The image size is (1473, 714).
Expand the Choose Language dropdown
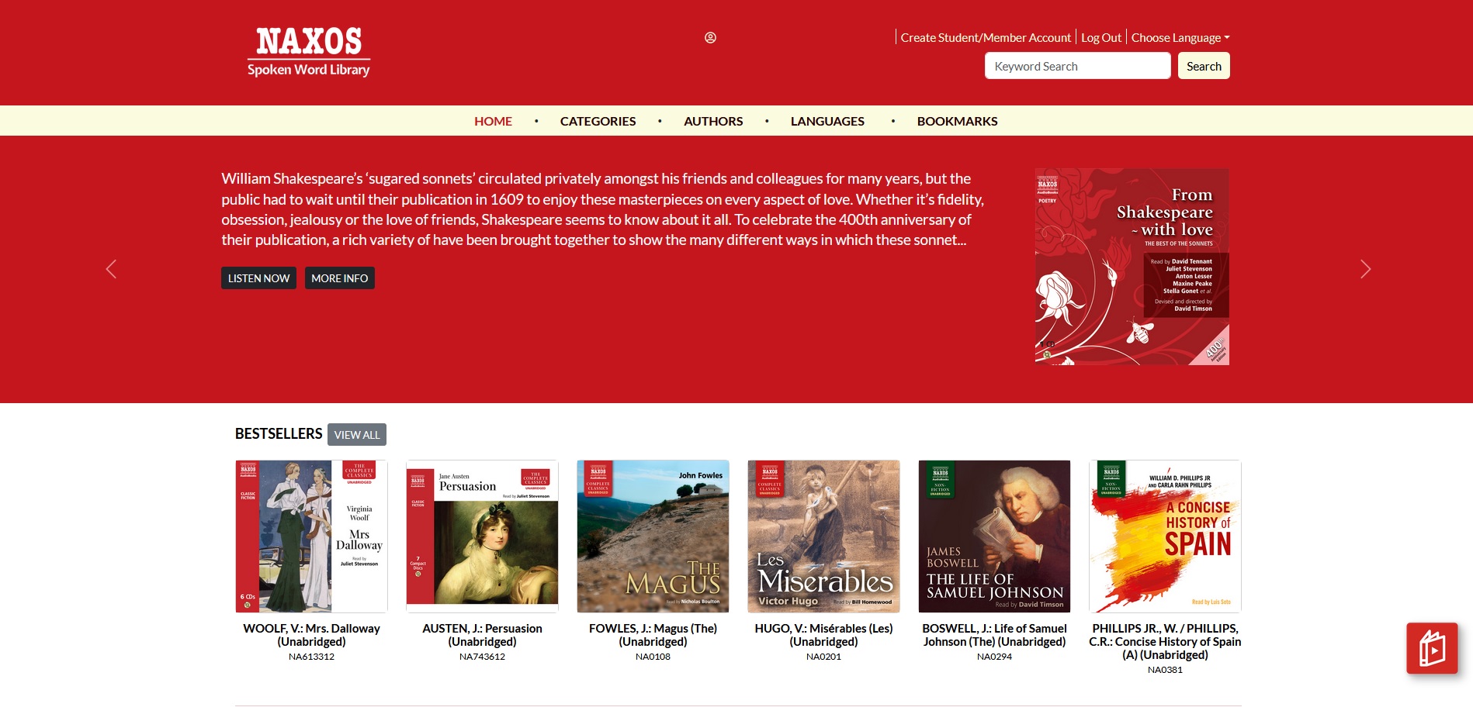click(1180, 37)
